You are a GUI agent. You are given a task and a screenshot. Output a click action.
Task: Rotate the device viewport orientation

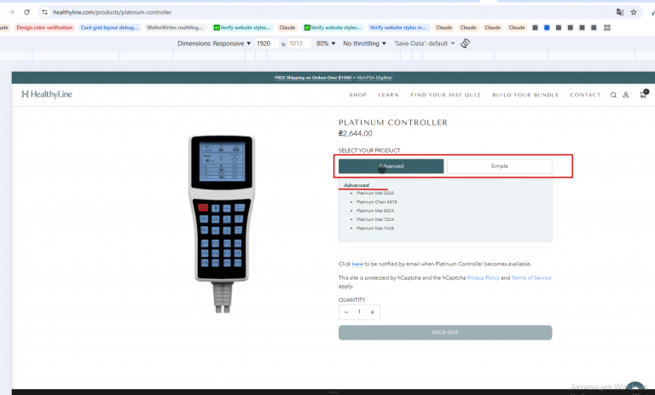(466, 43)
